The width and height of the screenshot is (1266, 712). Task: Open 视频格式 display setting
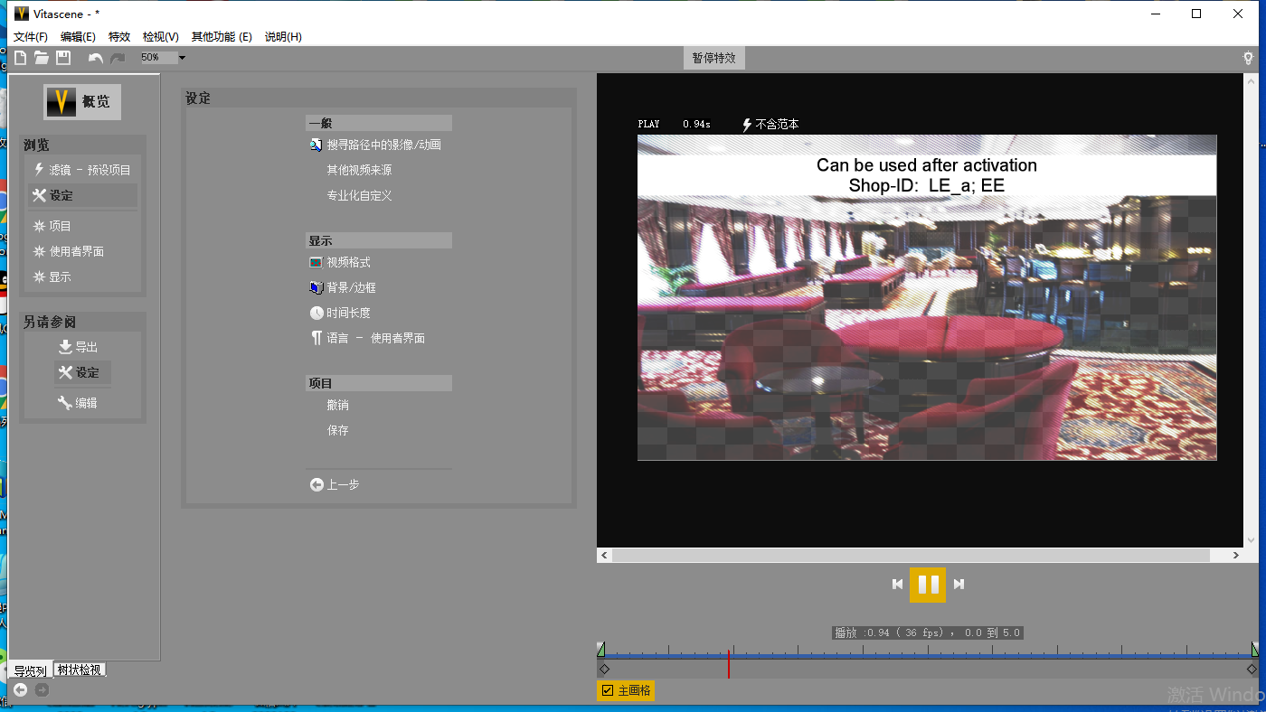click(340, 262)
